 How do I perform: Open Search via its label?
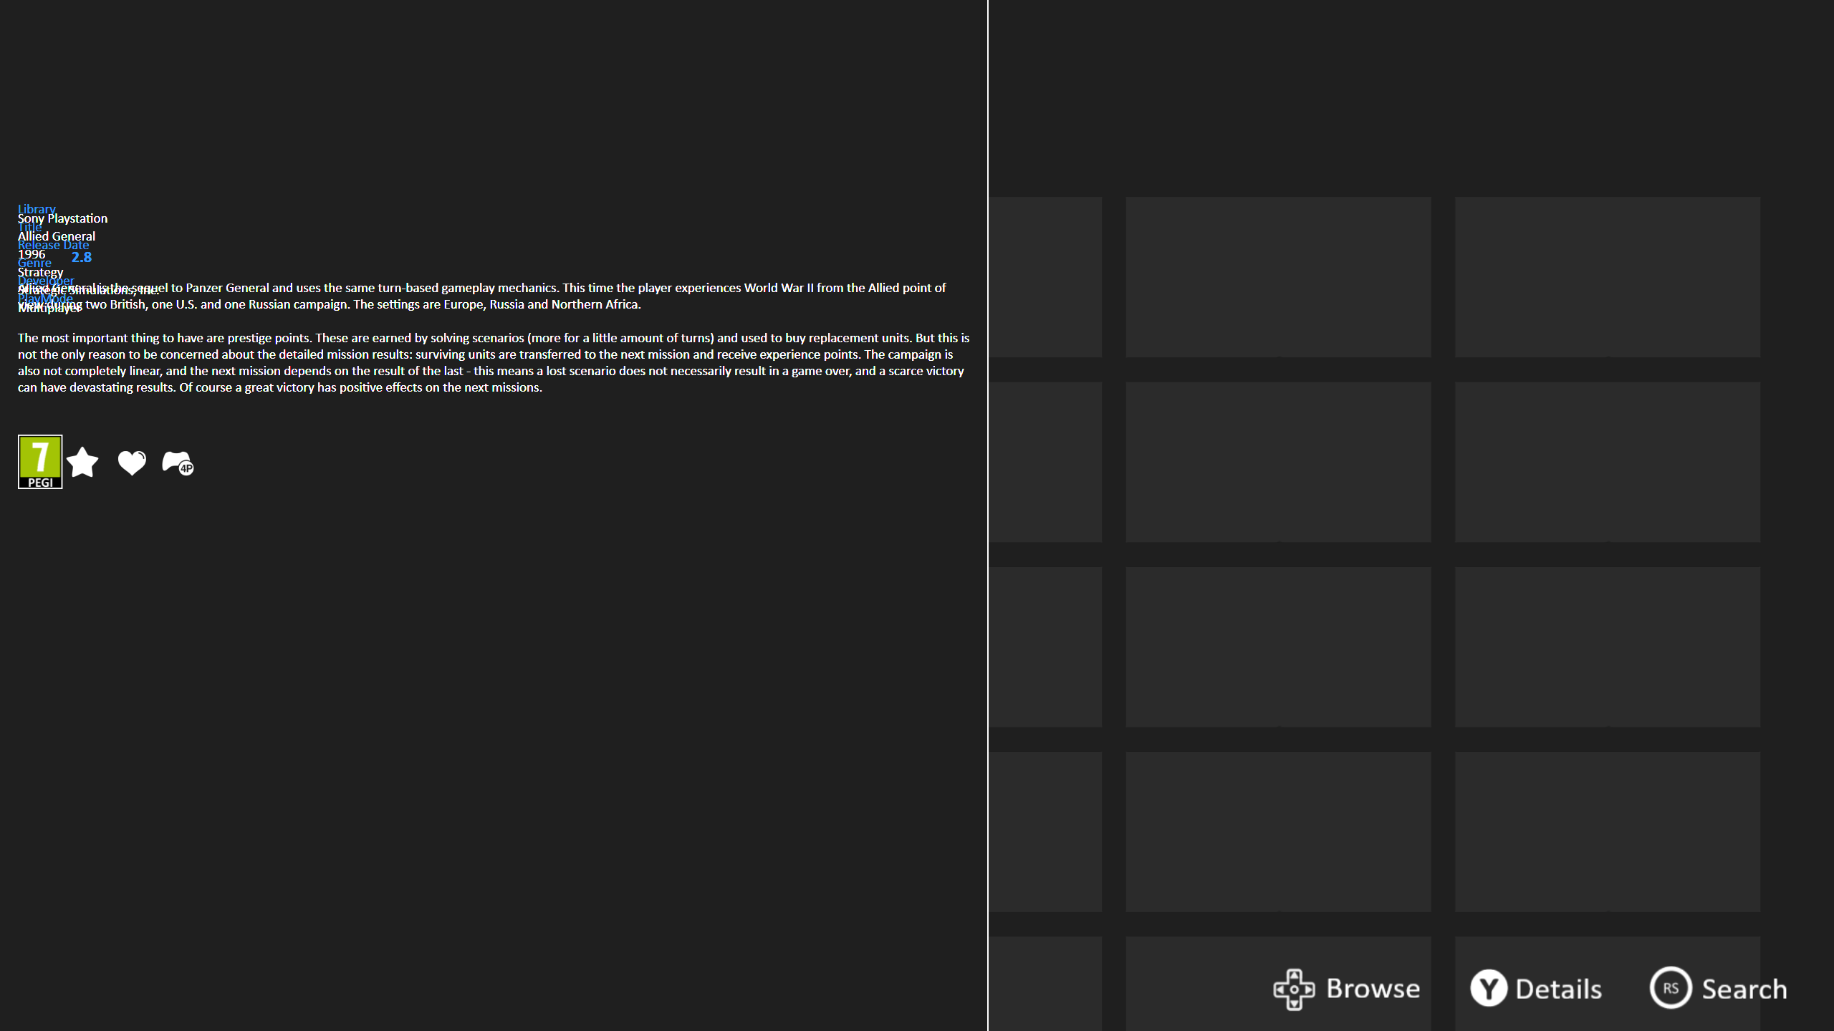(1744, 989)
